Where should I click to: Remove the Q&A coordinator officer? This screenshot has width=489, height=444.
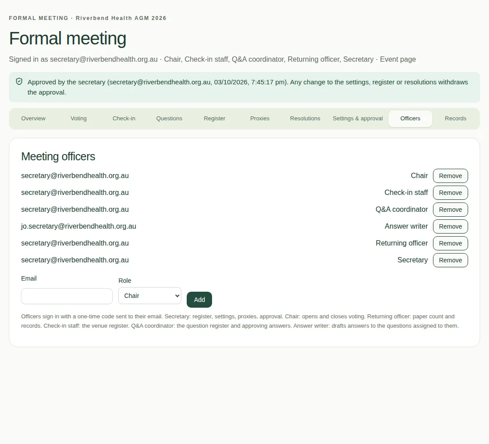pyautogui.click(x=450, y=210)
